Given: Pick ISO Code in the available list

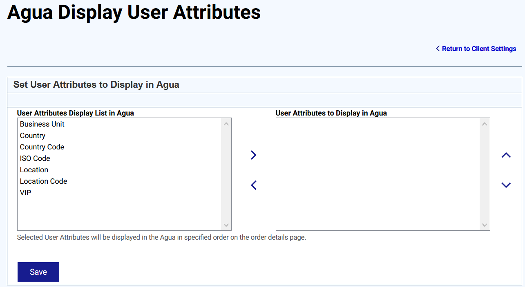Looking at the screenshot, I should [35, 158].
